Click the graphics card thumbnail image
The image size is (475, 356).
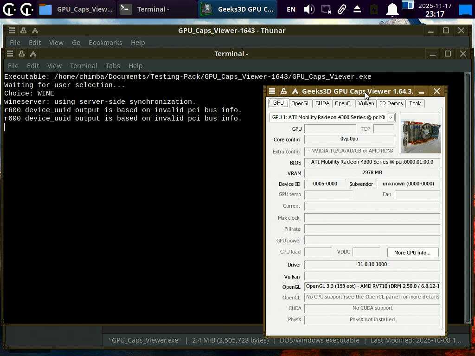tap(420, 133)
